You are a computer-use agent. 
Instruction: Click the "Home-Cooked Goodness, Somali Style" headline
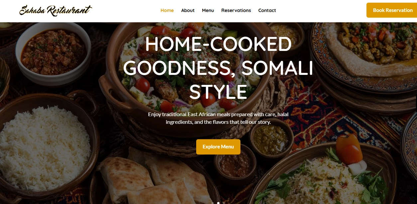pos(218,68)
